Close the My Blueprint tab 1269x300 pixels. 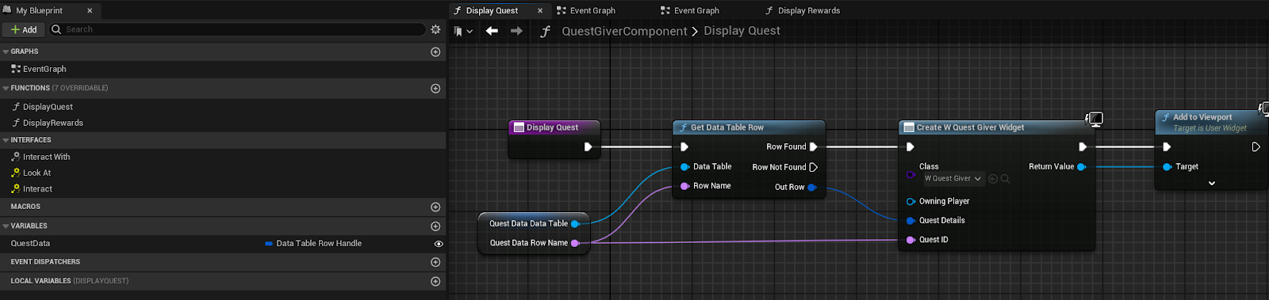point(90,10)
